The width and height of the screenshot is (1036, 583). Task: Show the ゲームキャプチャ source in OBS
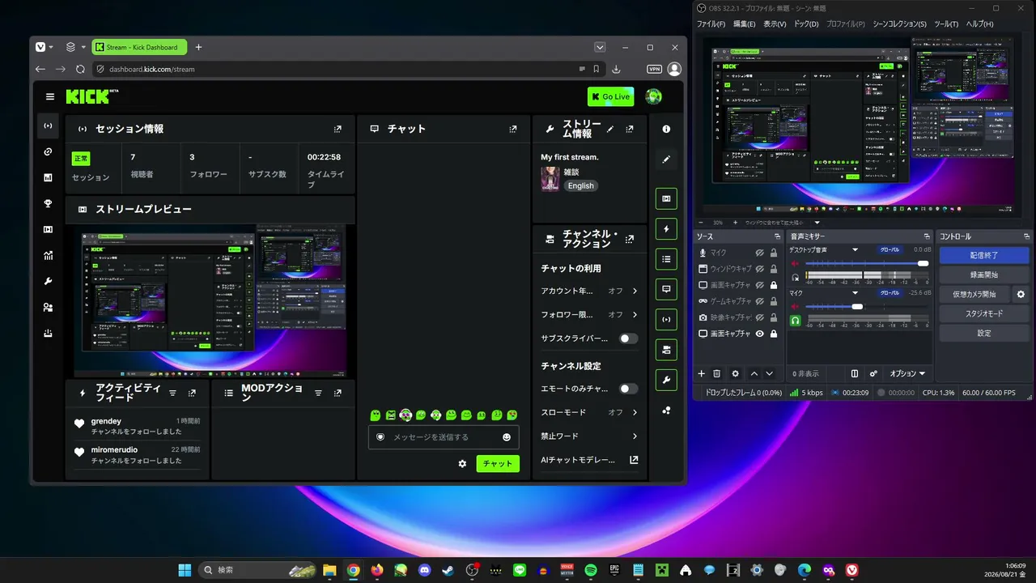click(x=760, y=301)
